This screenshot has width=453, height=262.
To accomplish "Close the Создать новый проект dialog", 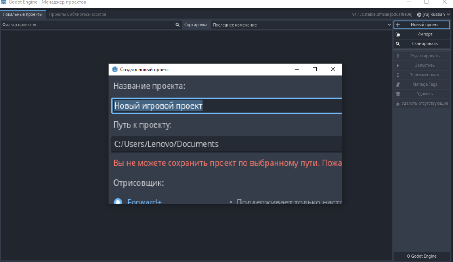I will pyautogui.click(x=333, y=70).
